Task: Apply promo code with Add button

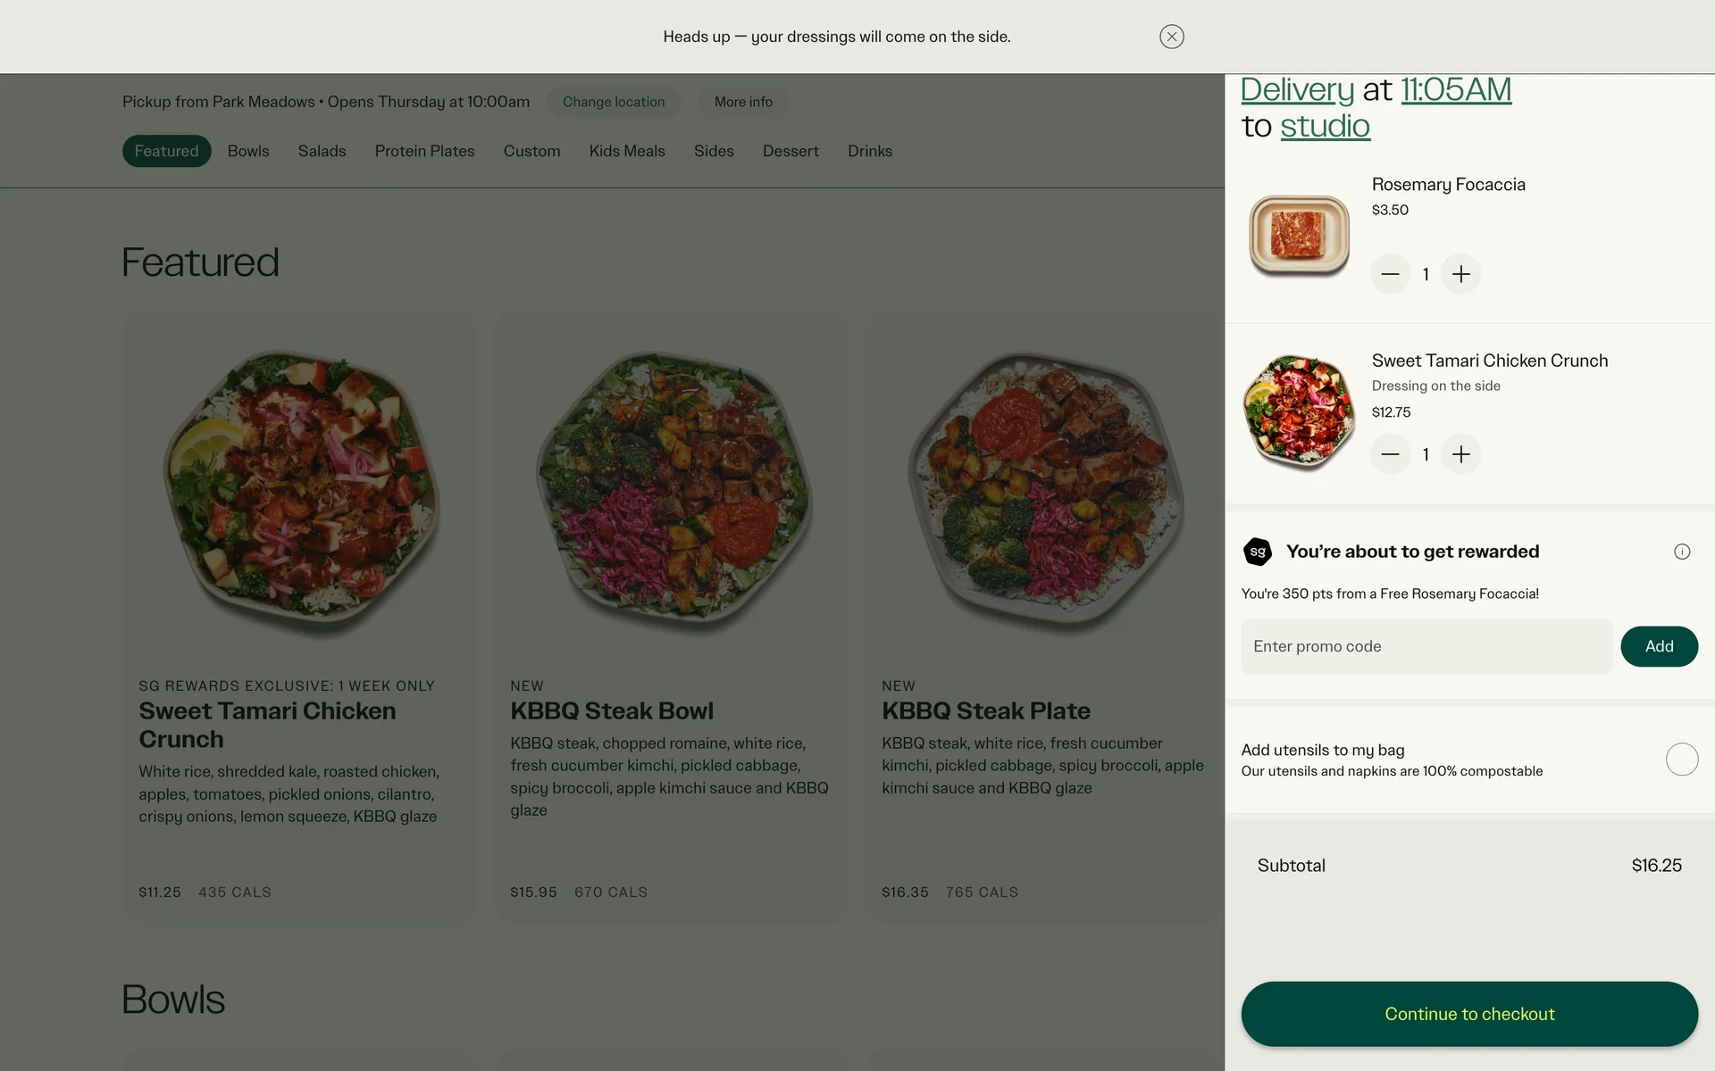Action: pos(1659,646)
